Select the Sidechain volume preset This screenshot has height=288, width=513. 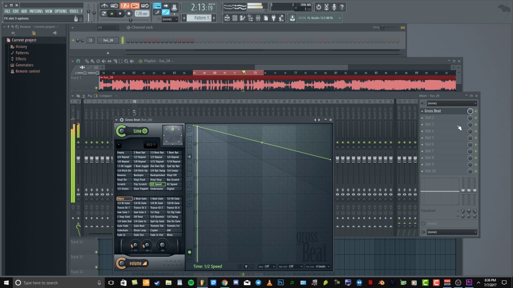(x=124, y=230)
